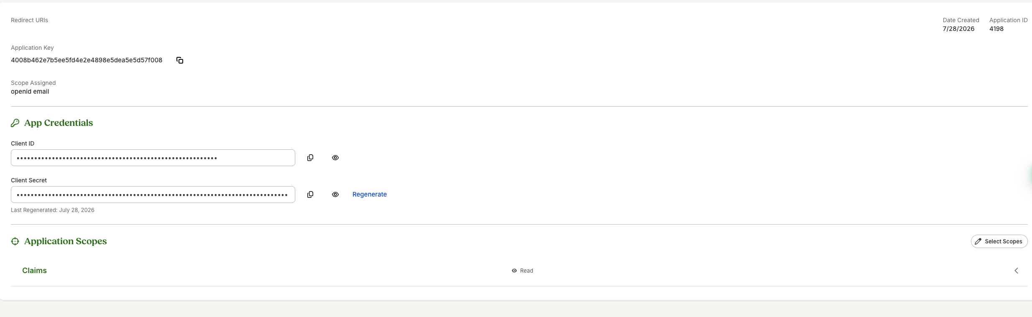This screenshot has height=317, width=1032.
Task: Click the crosshair icon beside Application Scopes
Action: point(15,241)
